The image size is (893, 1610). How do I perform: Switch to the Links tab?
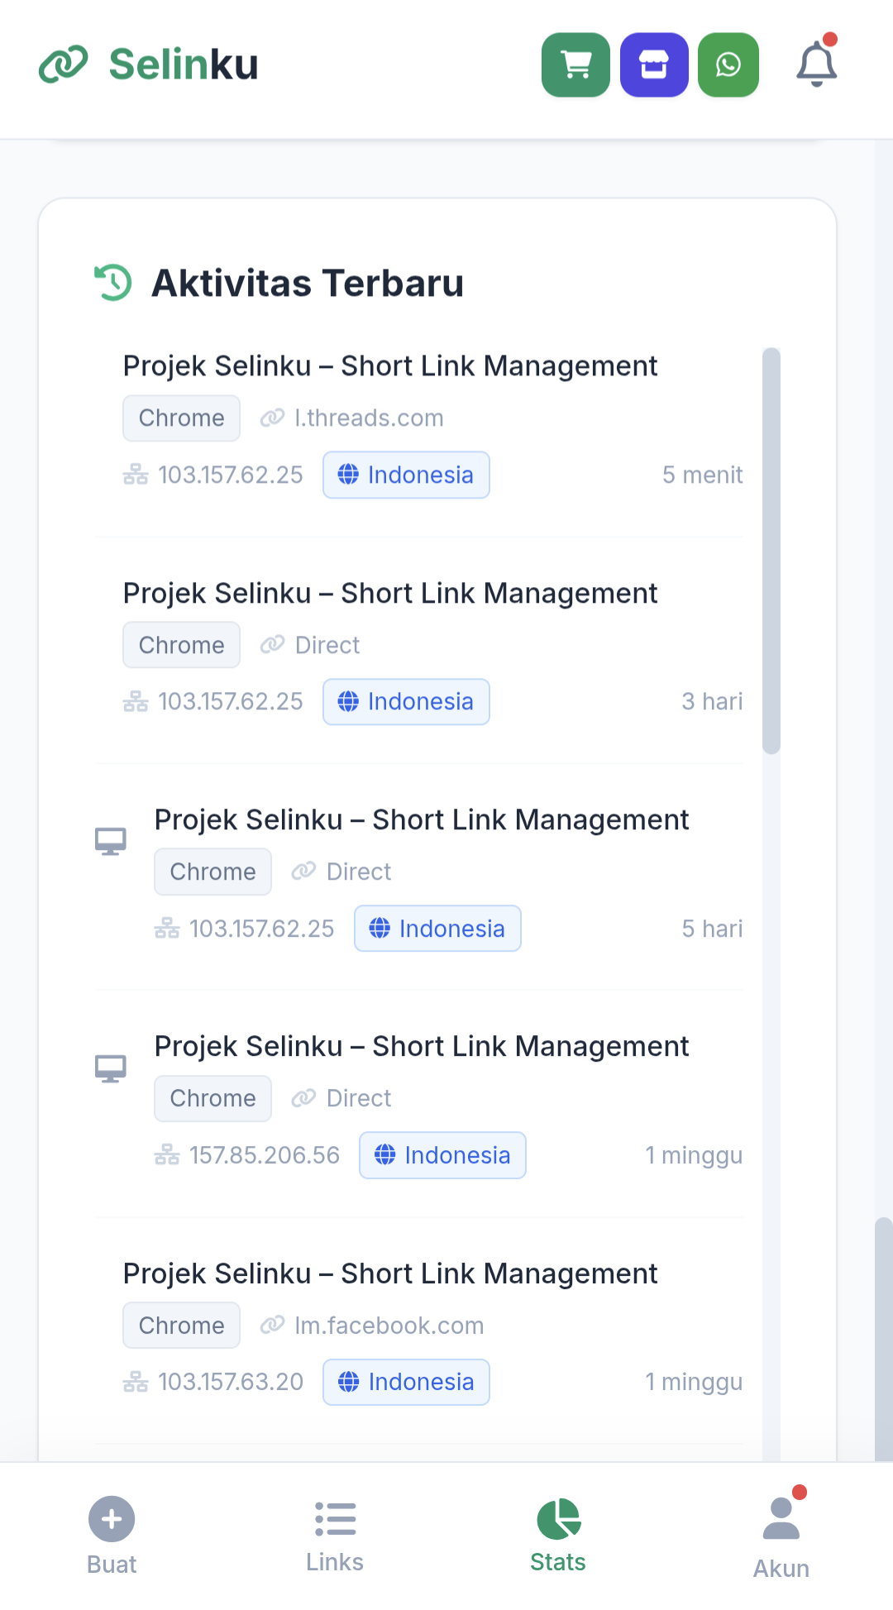pos(335,1535)
